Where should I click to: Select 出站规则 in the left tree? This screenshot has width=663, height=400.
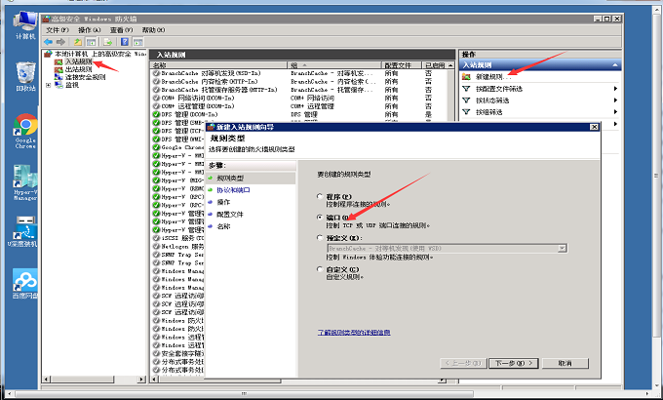click(x=78, y=69)
